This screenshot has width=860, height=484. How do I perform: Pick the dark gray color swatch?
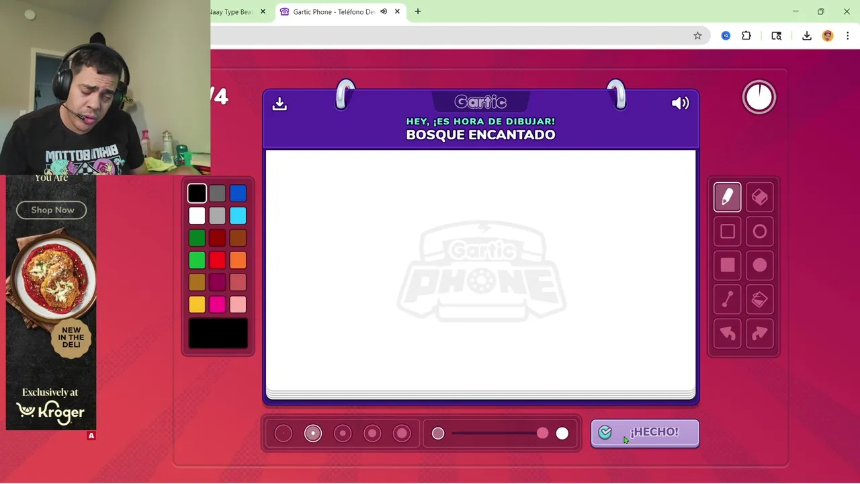(x=217, y=194)
